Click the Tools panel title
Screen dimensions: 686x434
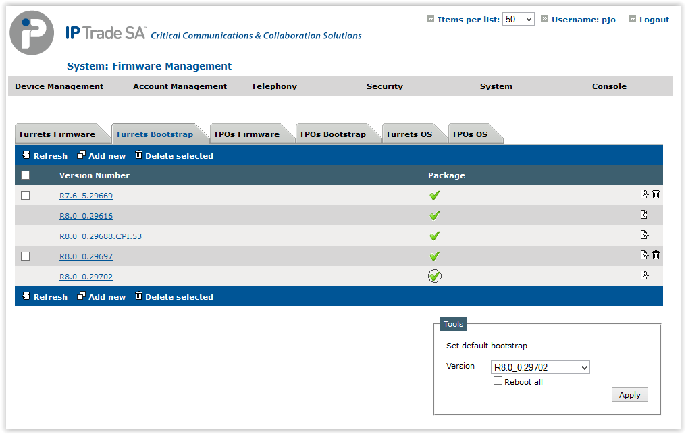pyautogui.click(x=453, y=324)
